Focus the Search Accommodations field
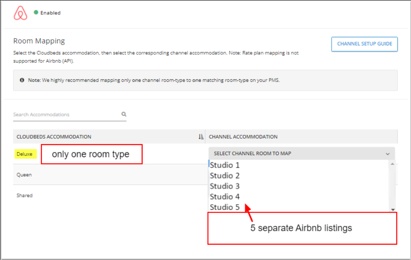Screen dimensions: 411x260 pyautogui.click(x=65, y=115)
